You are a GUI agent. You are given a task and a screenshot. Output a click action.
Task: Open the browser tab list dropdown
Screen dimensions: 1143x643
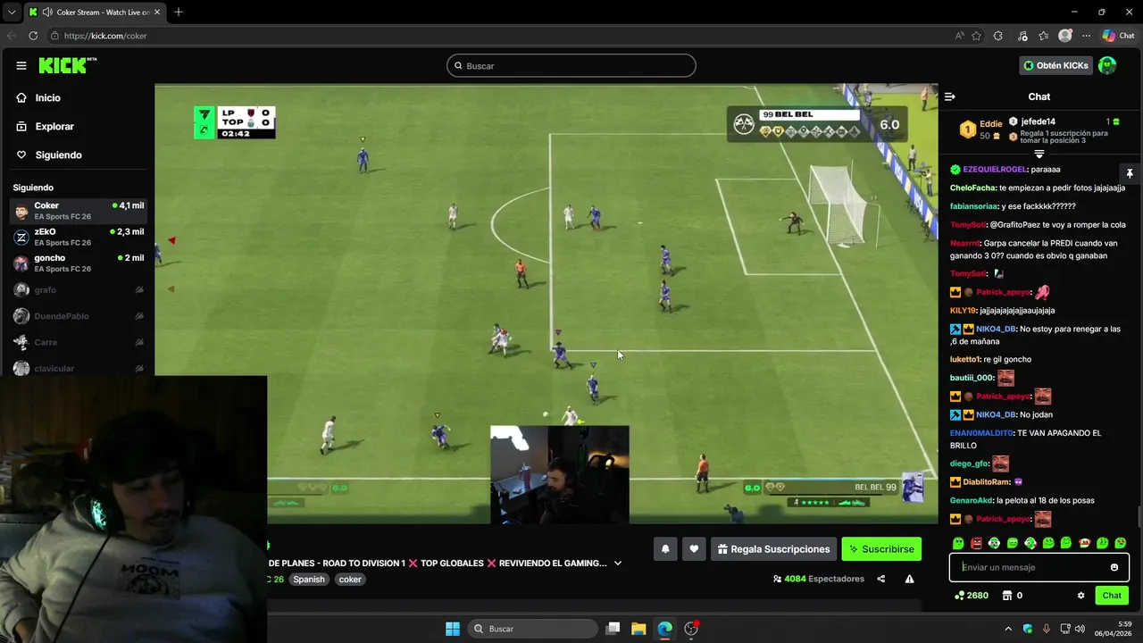[12, 12]
